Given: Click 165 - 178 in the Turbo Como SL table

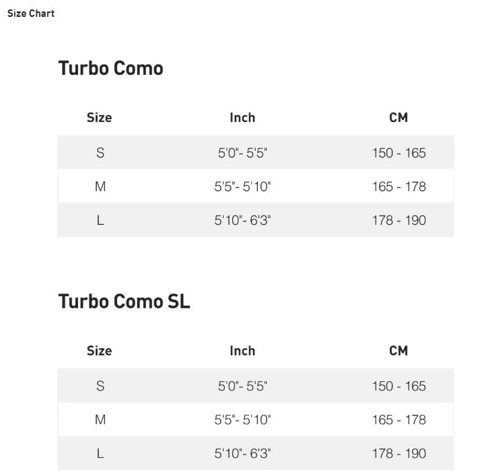Looking at the screenshot, I should pyautogui.click(x=399, y=419).
